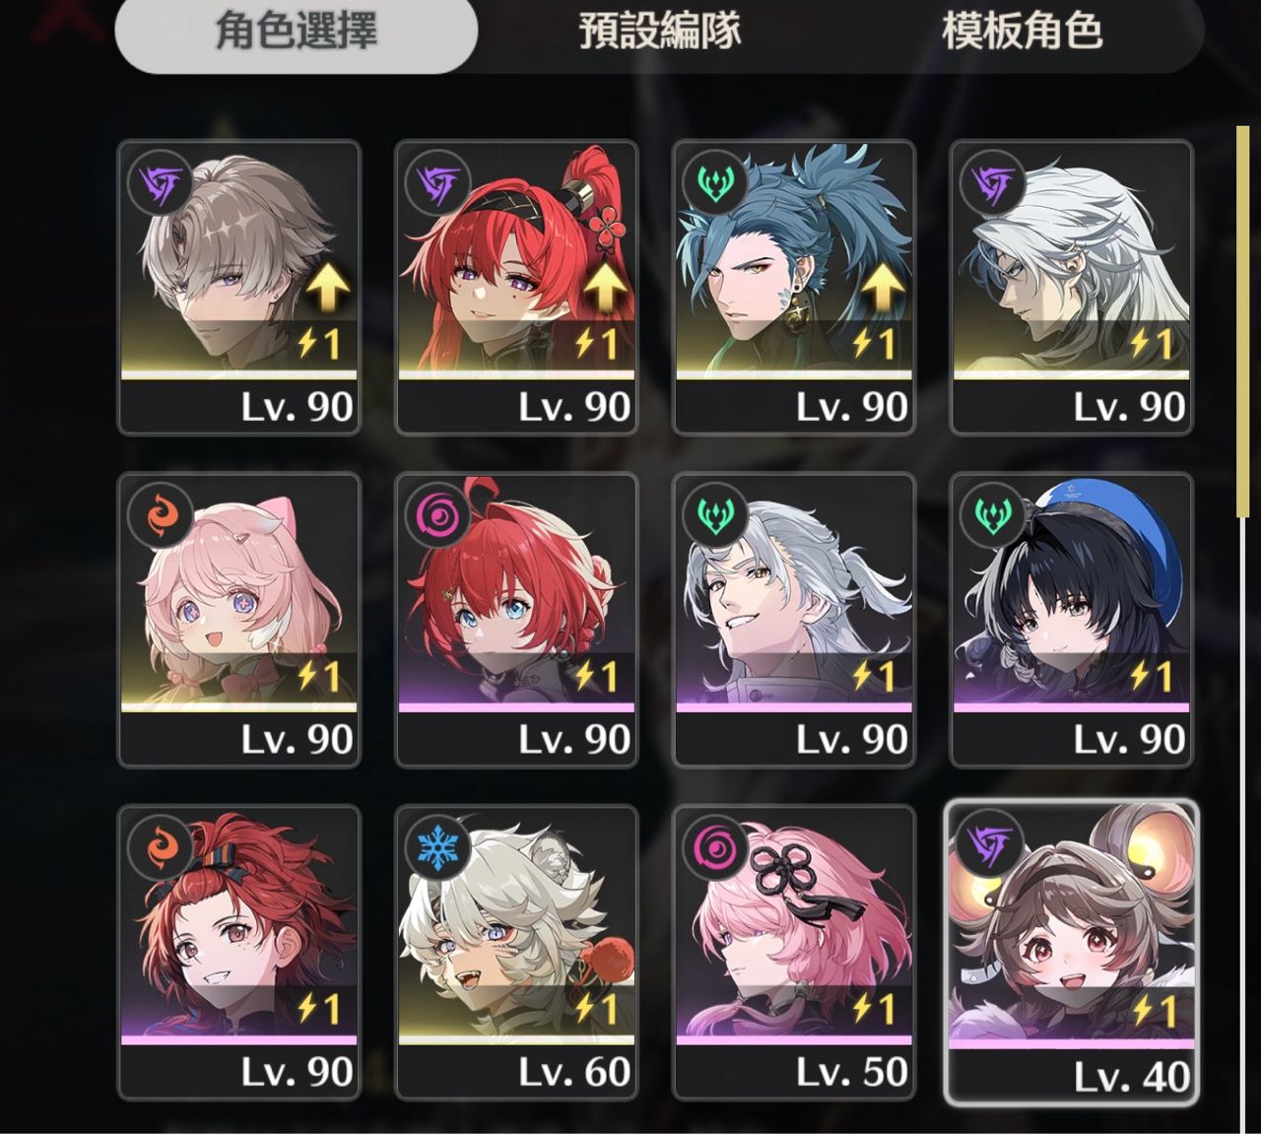Select the red ponytail character with flower hairpin
1261x1134 pixels.
tap(516, 288)
